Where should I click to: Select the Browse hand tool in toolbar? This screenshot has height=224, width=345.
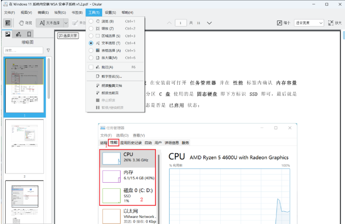26,23
